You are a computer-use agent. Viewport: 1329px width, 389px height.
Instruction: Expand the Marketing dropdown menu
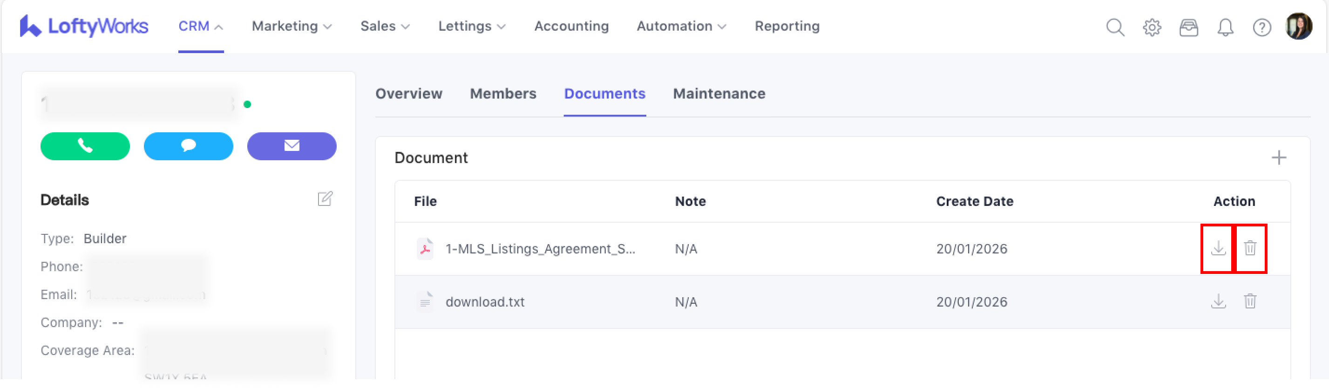(292, 26)
